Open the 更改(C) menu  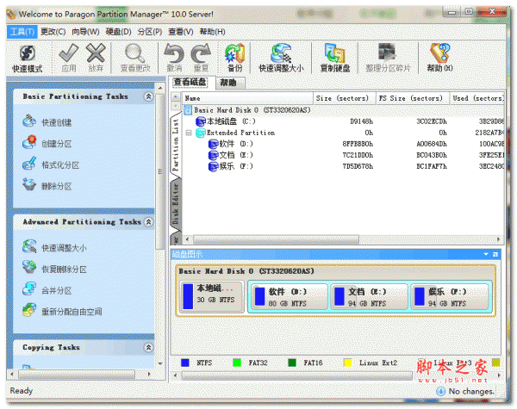(53, 32)
